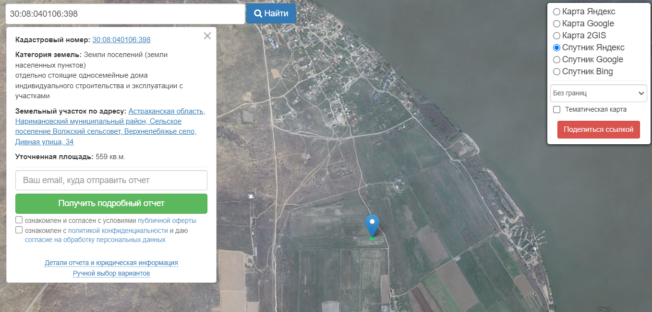
Task: Click the email input field
Action: [x=111, y=180]
